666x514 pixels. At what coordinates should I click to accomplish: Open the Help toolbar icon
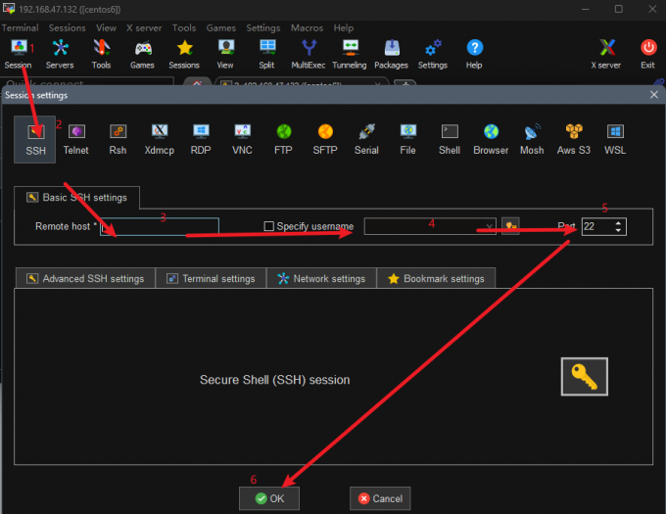pyautogui.click(x=474, y=54)
